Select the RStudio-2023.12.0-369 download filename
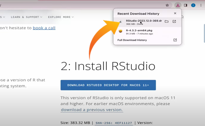This screenshot has width=205, height=126. click(x=144, y=21)
